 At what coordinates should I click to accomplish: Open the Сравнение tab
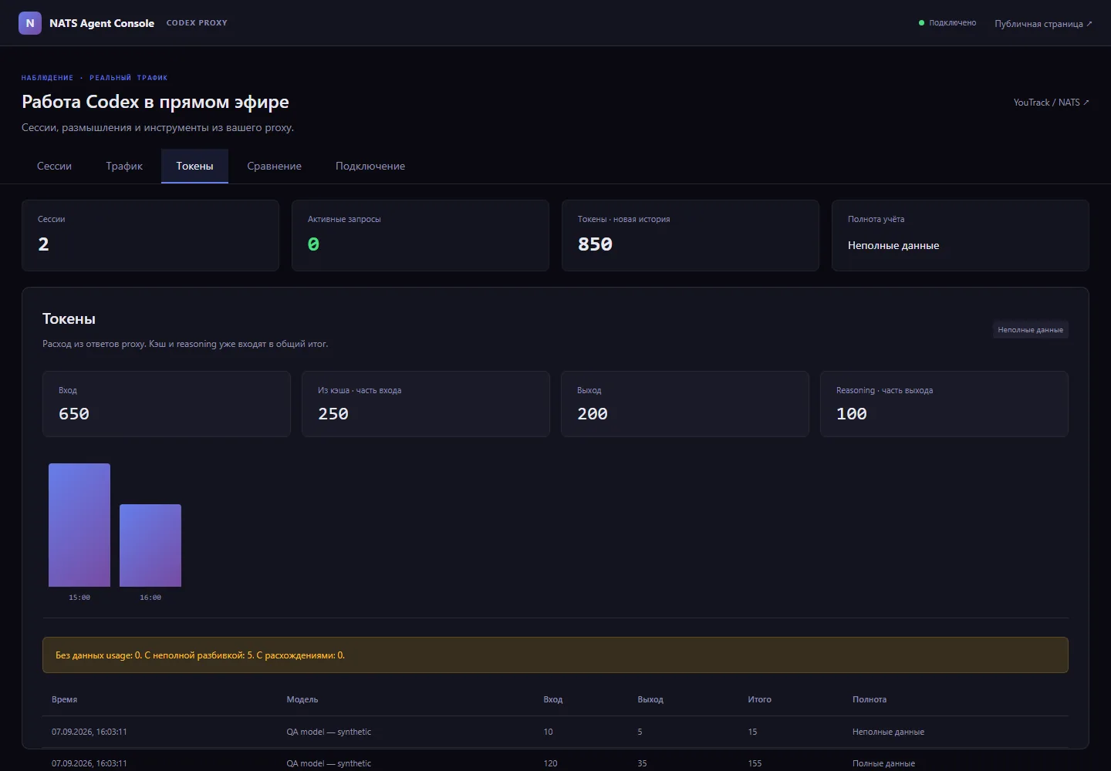274,166
